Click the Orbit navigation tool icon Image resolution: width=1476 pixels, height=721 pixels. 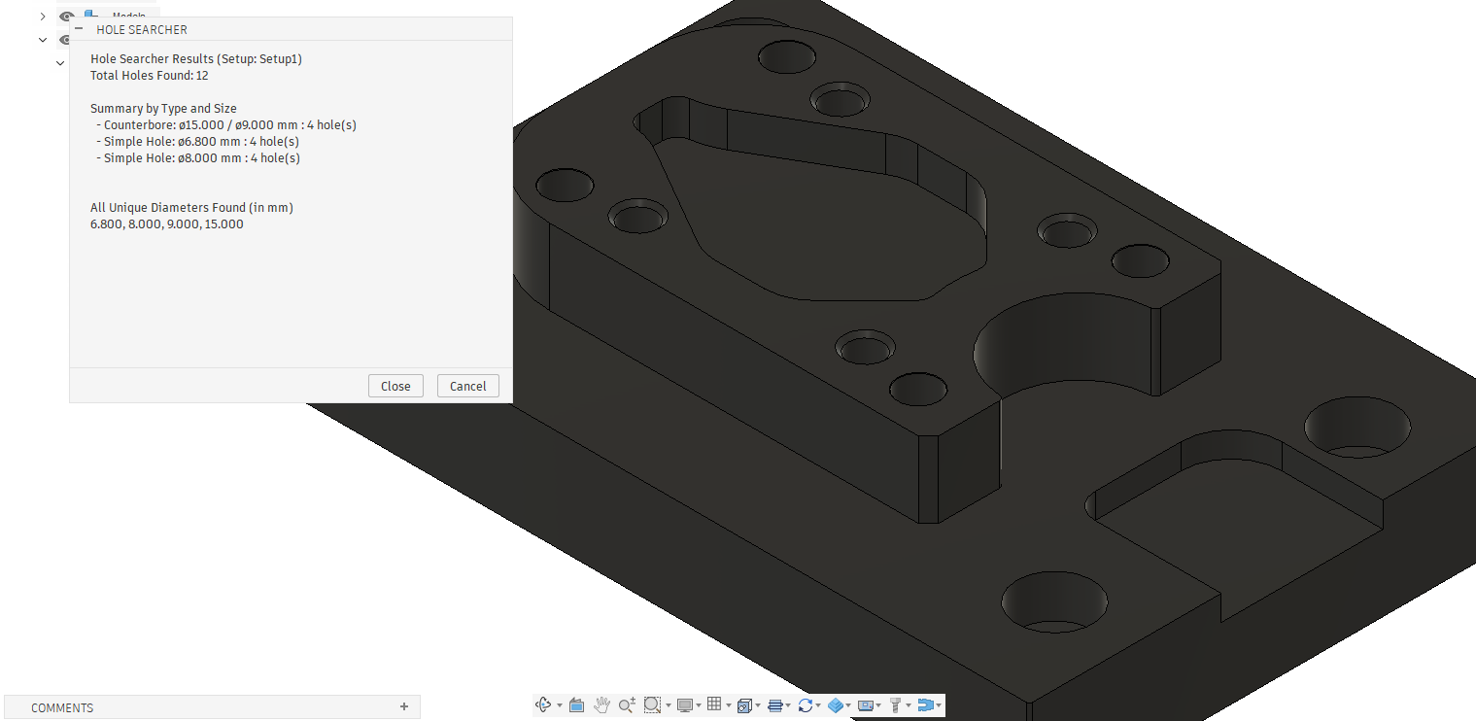[544, 704]
